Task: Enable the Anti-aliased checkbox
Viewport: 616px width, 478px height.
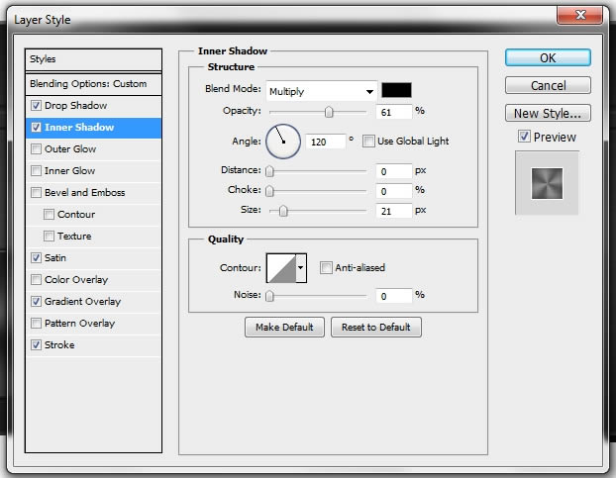Action: pos(326,268)
